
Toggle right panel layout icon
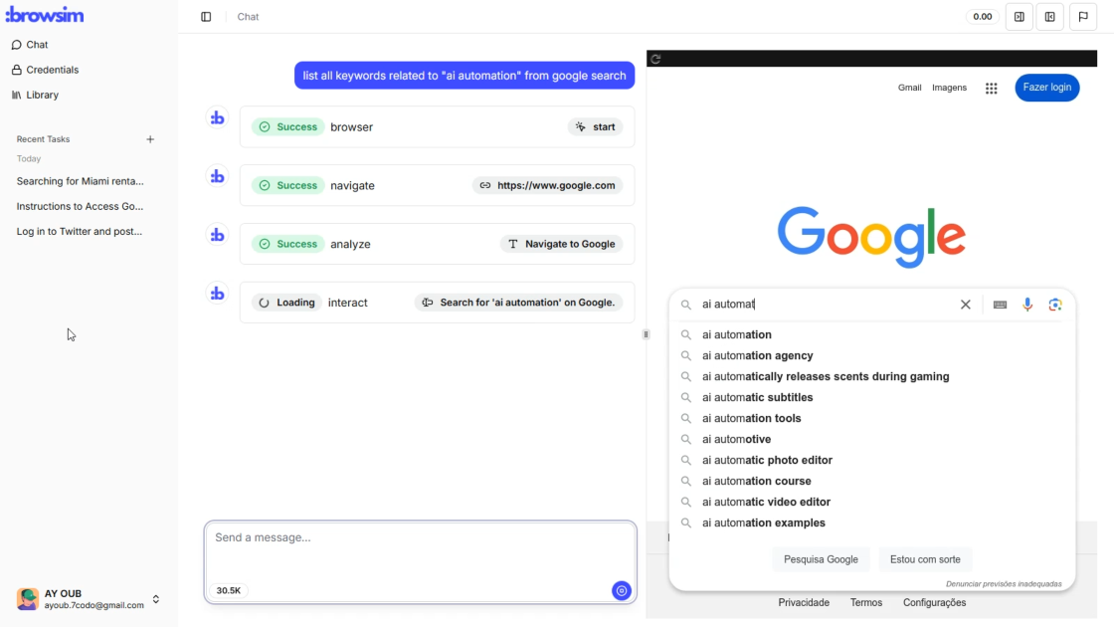point(1020,16)
